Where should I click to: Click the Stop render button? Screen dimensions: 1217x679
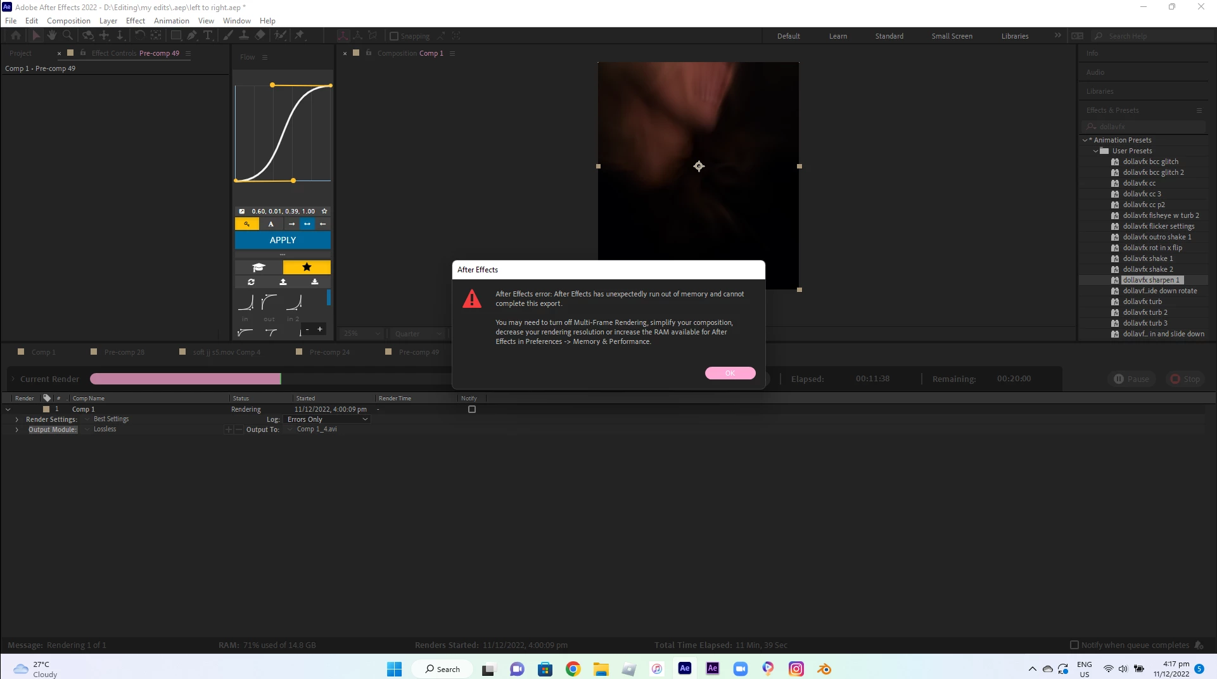[1185, 379]
